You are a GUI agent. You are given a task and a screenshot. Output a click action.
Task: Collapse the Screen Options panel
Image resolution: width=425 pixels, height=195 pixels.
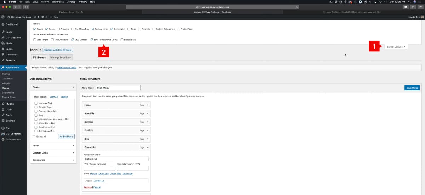tap(396, 46)
